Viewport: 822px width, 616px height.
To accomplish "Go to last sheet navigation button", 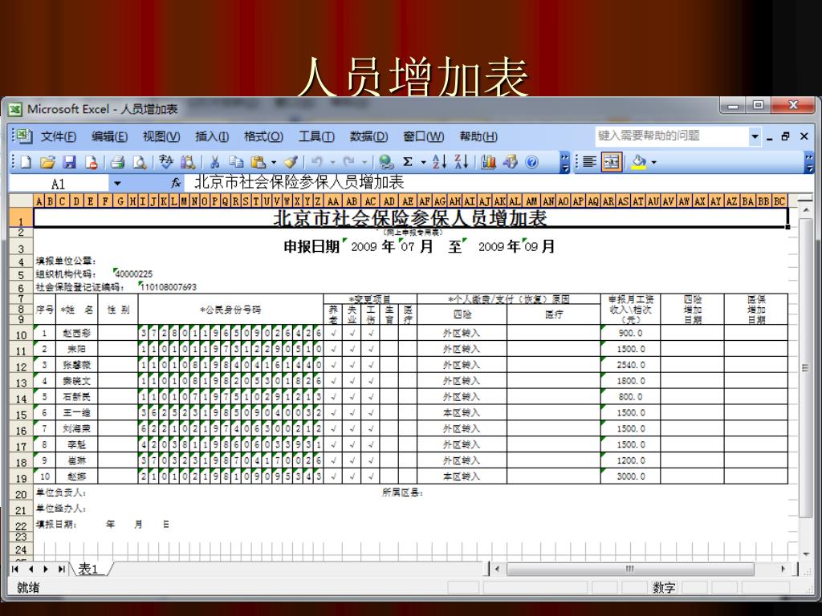I will pos(62,569).
